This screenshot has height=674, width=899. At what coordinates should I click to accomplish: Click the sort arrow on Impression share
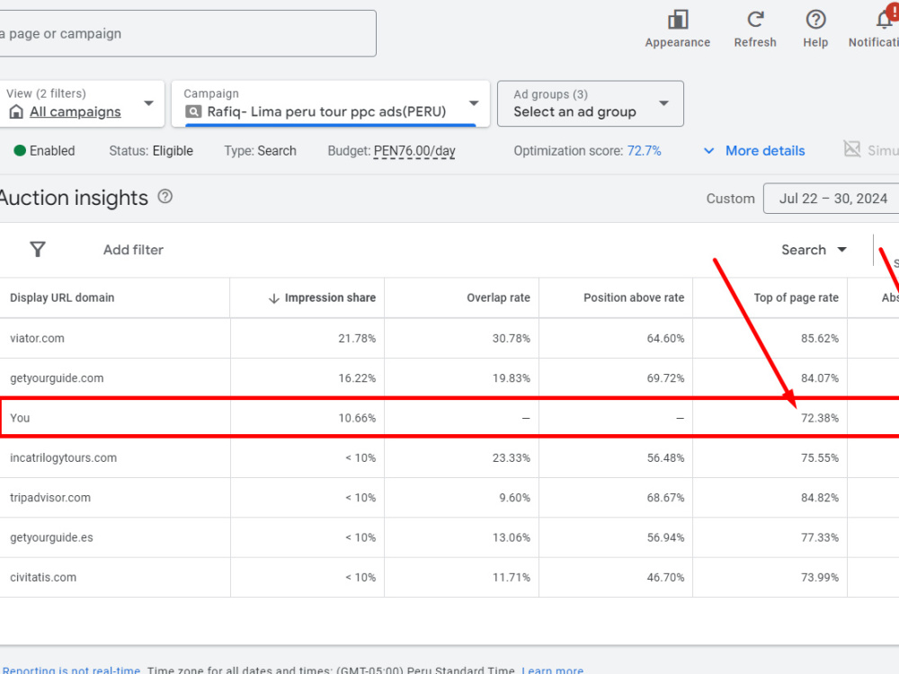pos(274,298)
